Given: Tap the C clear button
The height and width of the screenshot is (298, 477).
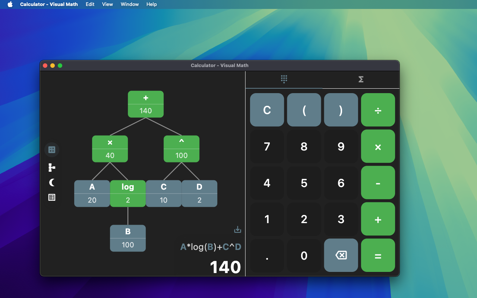Looking at the screenshot, I should click(x=267, y=110).
